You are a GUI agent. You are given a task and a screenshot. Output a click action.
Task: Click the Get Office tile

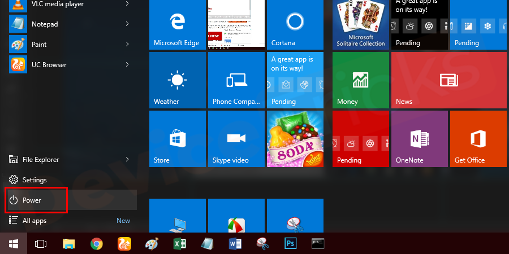[478, 139]
